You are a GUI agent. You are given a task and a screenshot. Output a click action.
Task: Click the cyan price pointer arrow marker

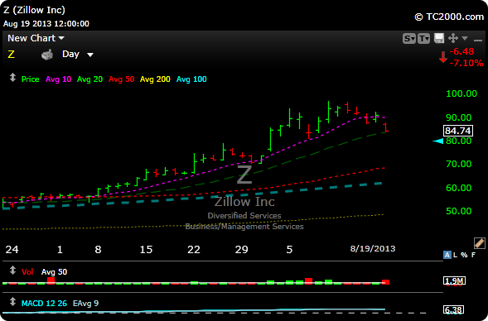(438, 141)
